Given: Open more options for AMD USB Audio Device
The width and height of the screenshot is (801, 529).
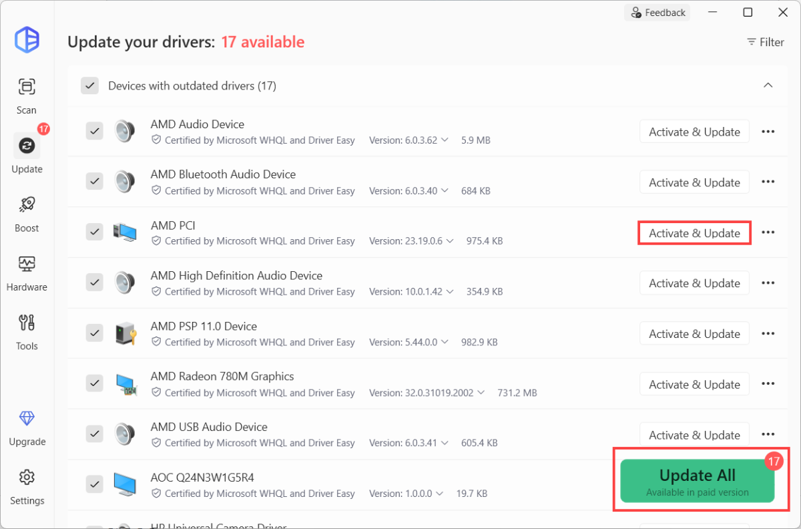Looking at the screenshot, I should 768,434.
